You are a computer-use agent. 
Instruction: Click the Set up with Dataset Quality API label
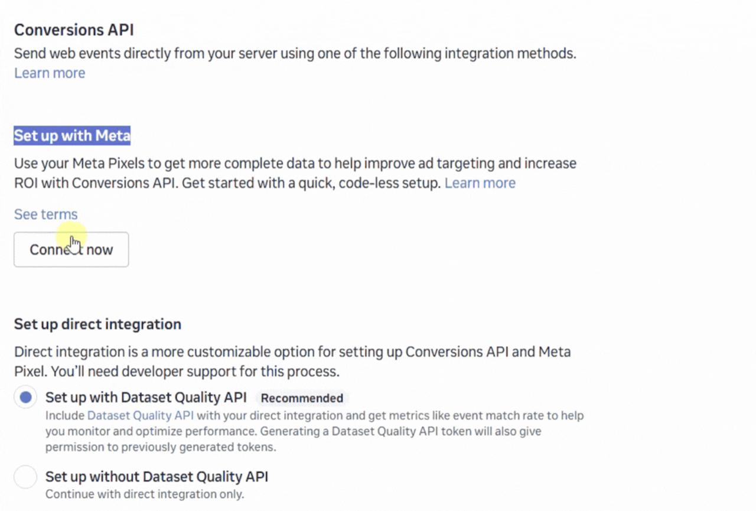point(146,398)
